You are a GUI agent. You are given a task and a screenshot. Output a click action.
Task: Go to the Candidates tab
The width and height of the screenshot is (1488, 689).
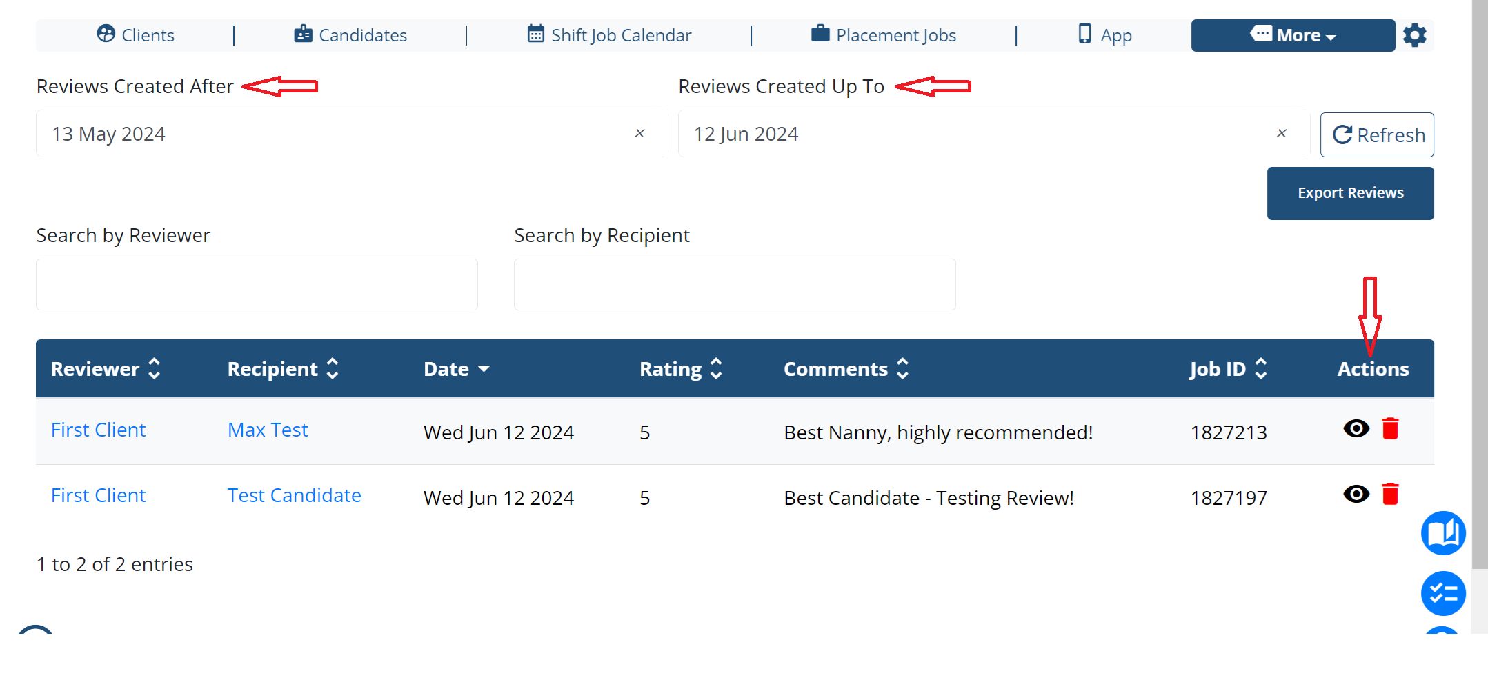pos(350,35)
